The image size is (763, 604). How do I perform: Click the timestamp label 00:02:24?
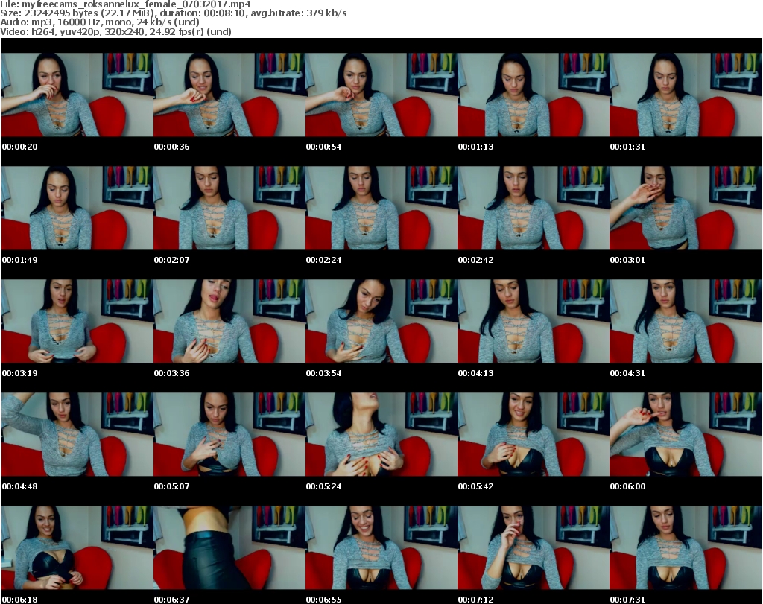(323, 260)
